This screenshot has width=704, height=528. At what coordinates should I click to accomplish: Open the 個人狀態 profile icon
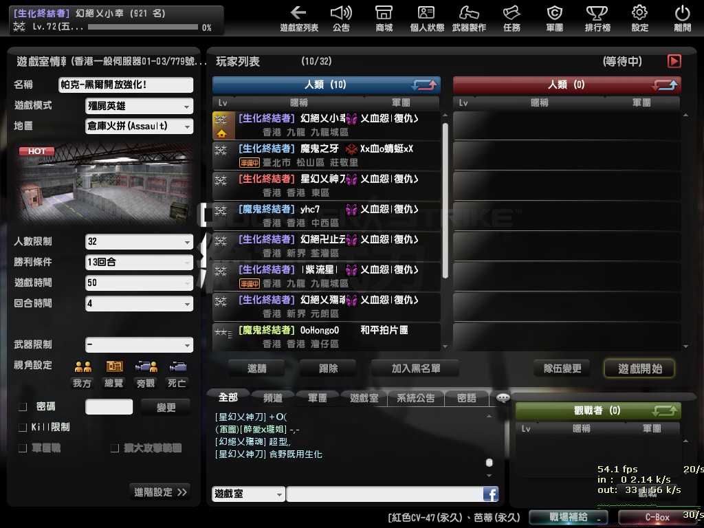426,19
